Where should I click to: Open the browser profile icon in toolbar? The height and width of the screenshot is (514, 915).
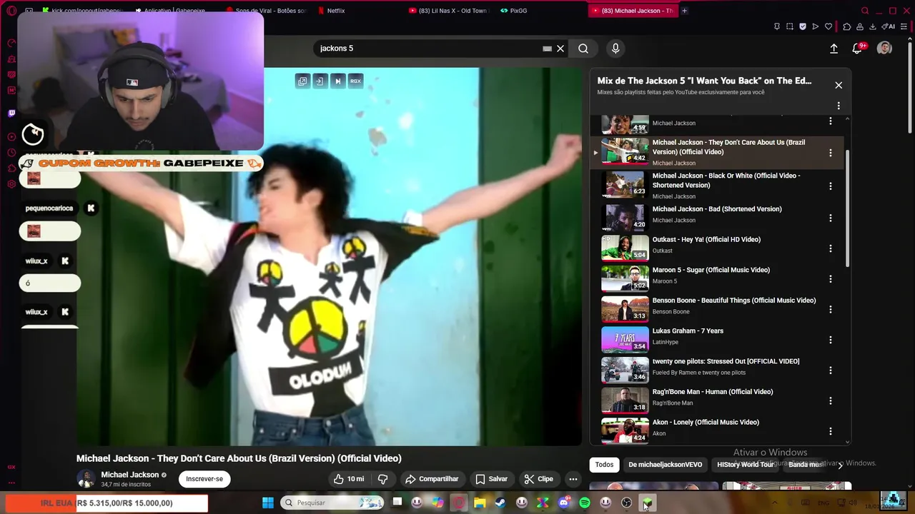[861, 26]
